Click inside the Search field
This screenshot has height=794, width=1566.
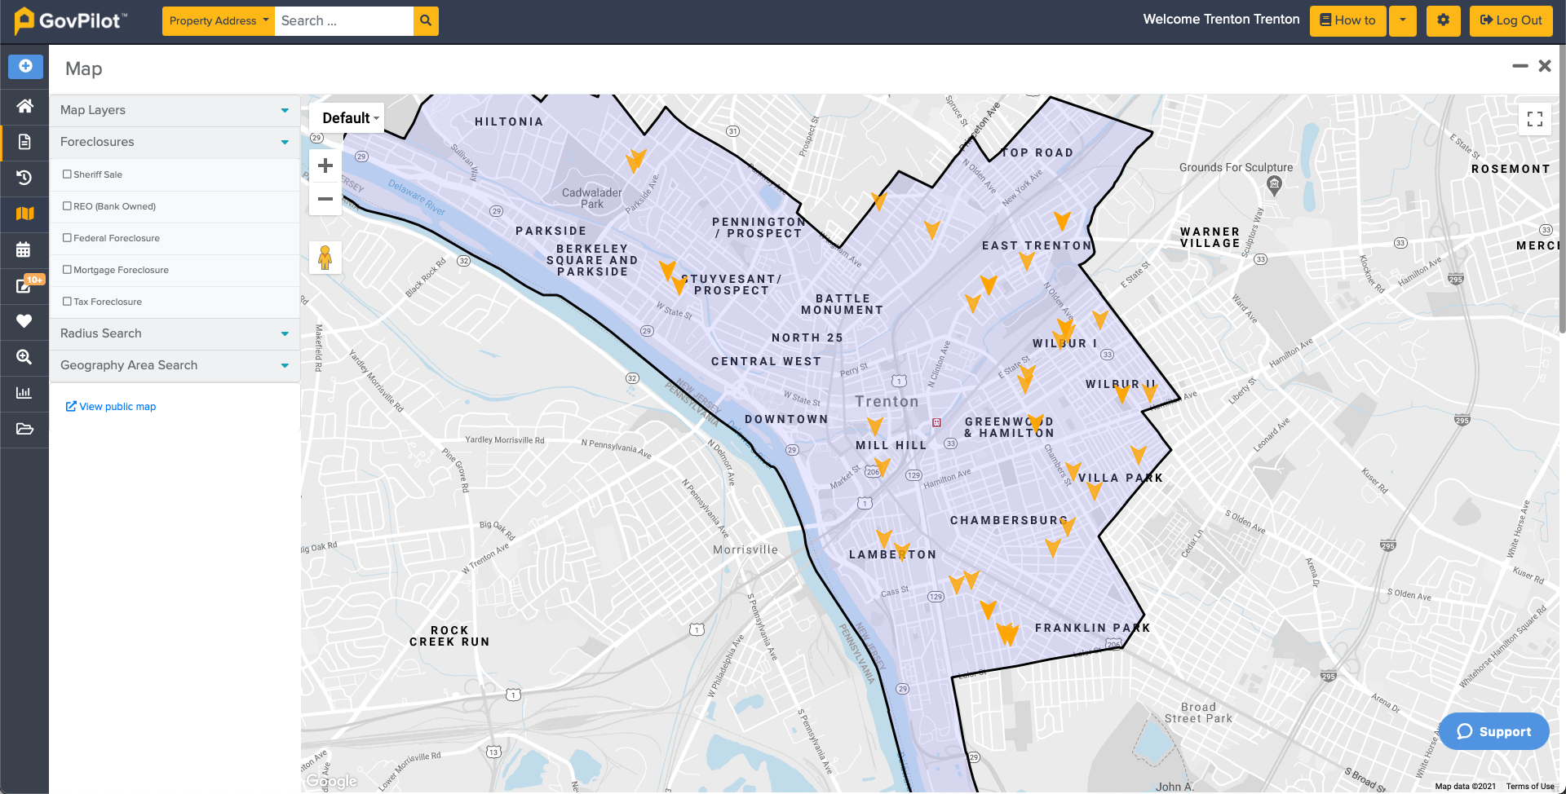tap(343, 20)
